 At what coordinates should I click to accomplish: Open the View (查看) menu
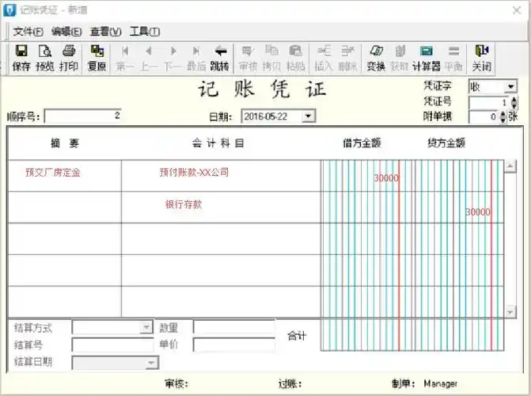pos(106,32)
